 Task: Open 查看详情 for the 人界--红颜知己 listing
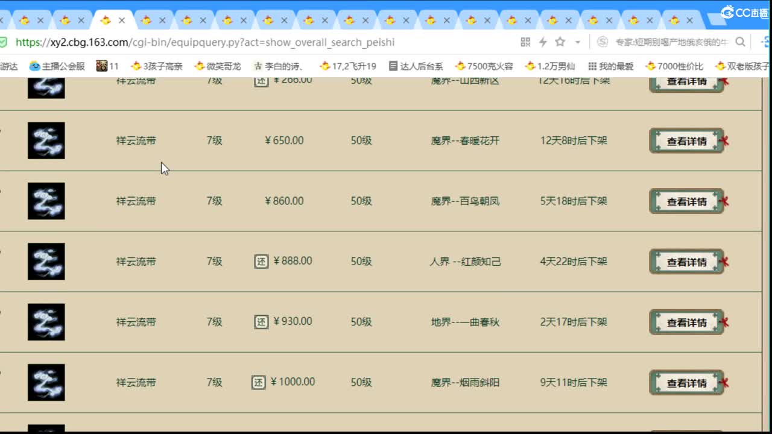click(687, 262)
